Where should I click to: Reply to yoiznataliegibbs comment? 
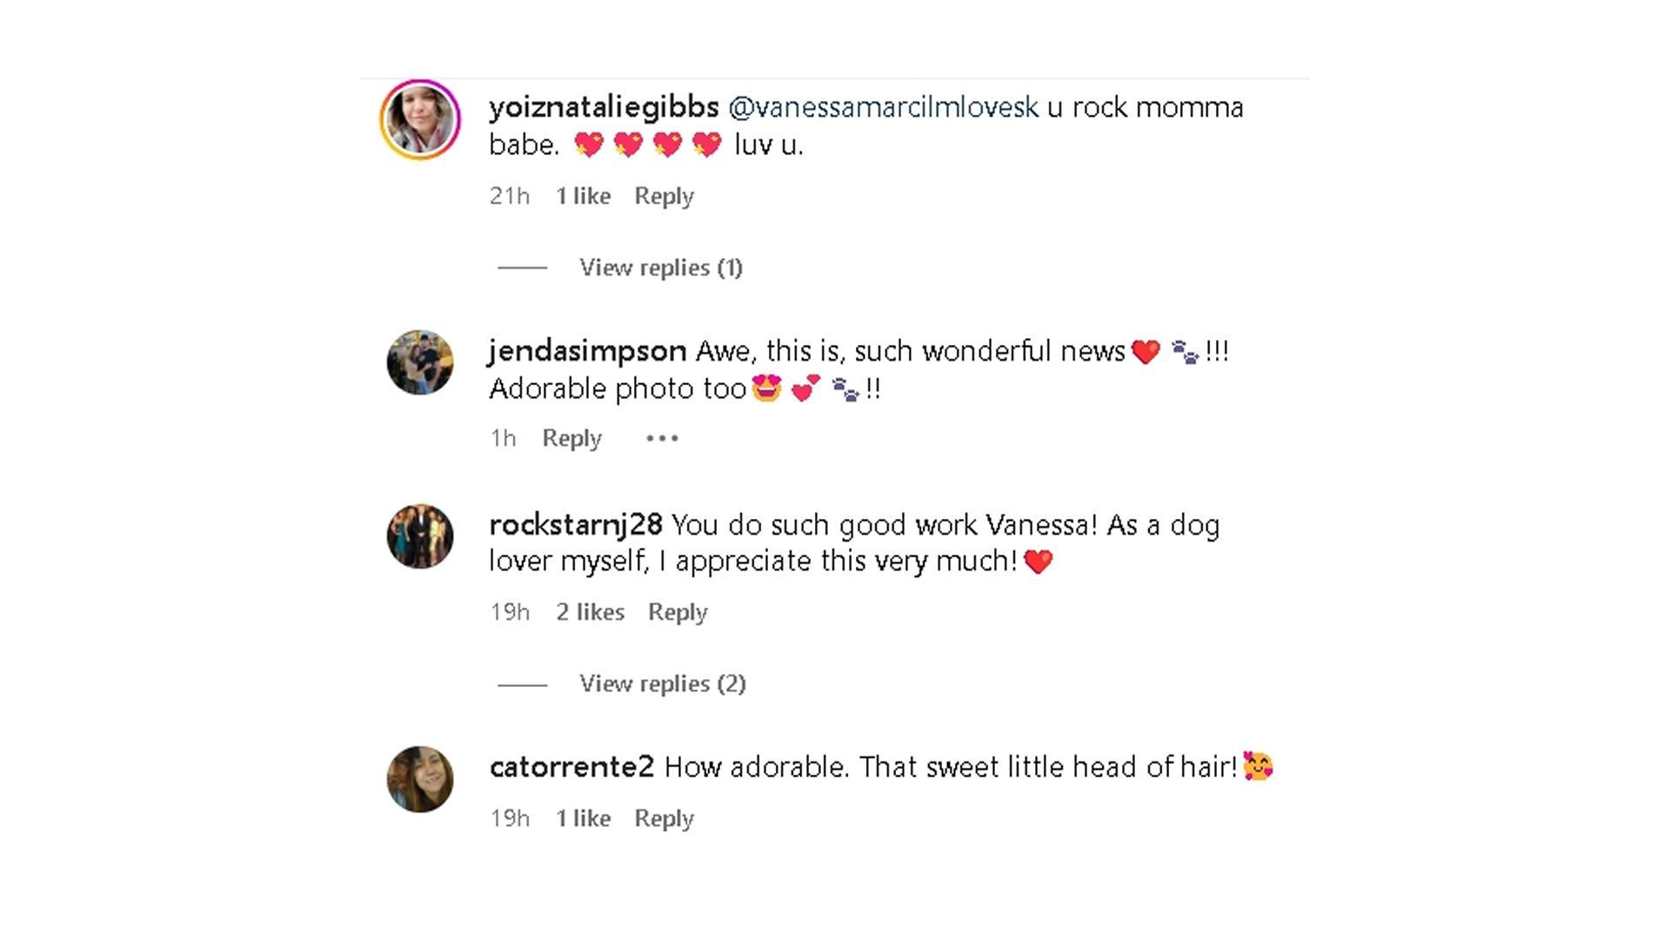pos(664,196)
